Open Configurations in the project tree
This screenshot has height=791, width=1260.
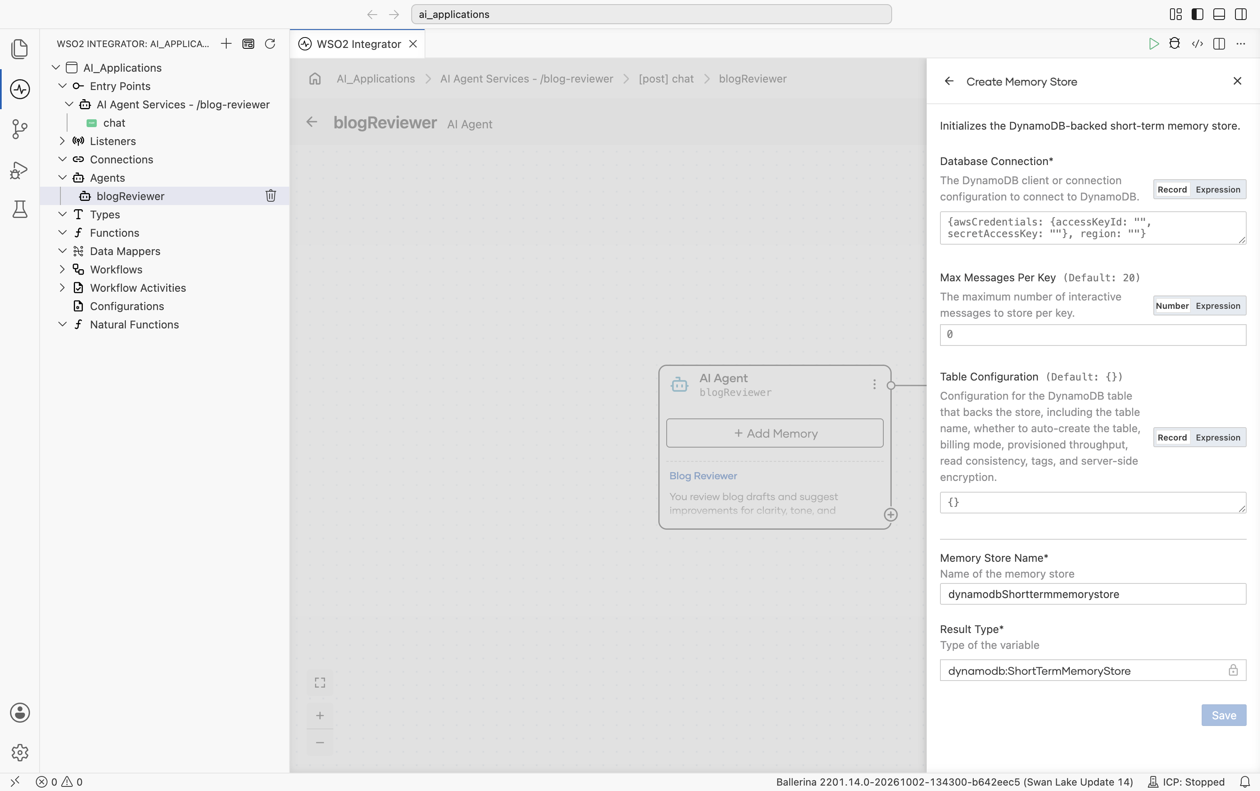[x=127, y=306]
